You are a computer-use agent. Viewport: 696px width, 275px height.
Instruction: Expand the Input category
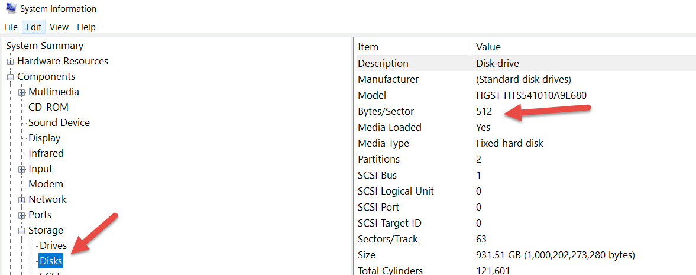coord(22,169)
